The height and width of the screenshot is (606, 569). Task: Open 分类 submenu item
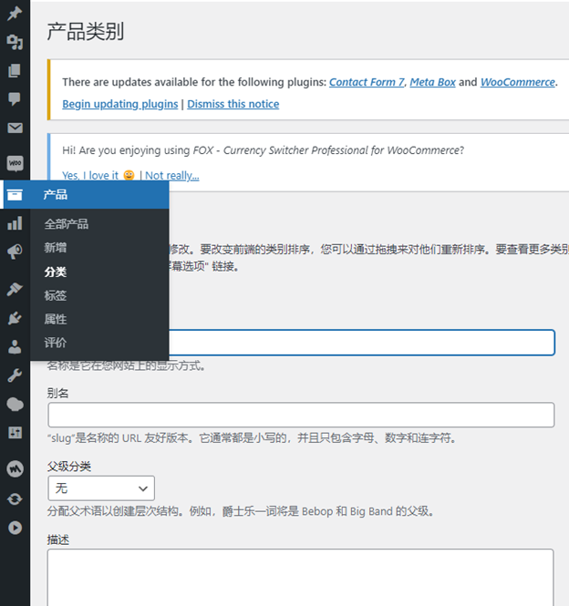[x=56, y=272]
